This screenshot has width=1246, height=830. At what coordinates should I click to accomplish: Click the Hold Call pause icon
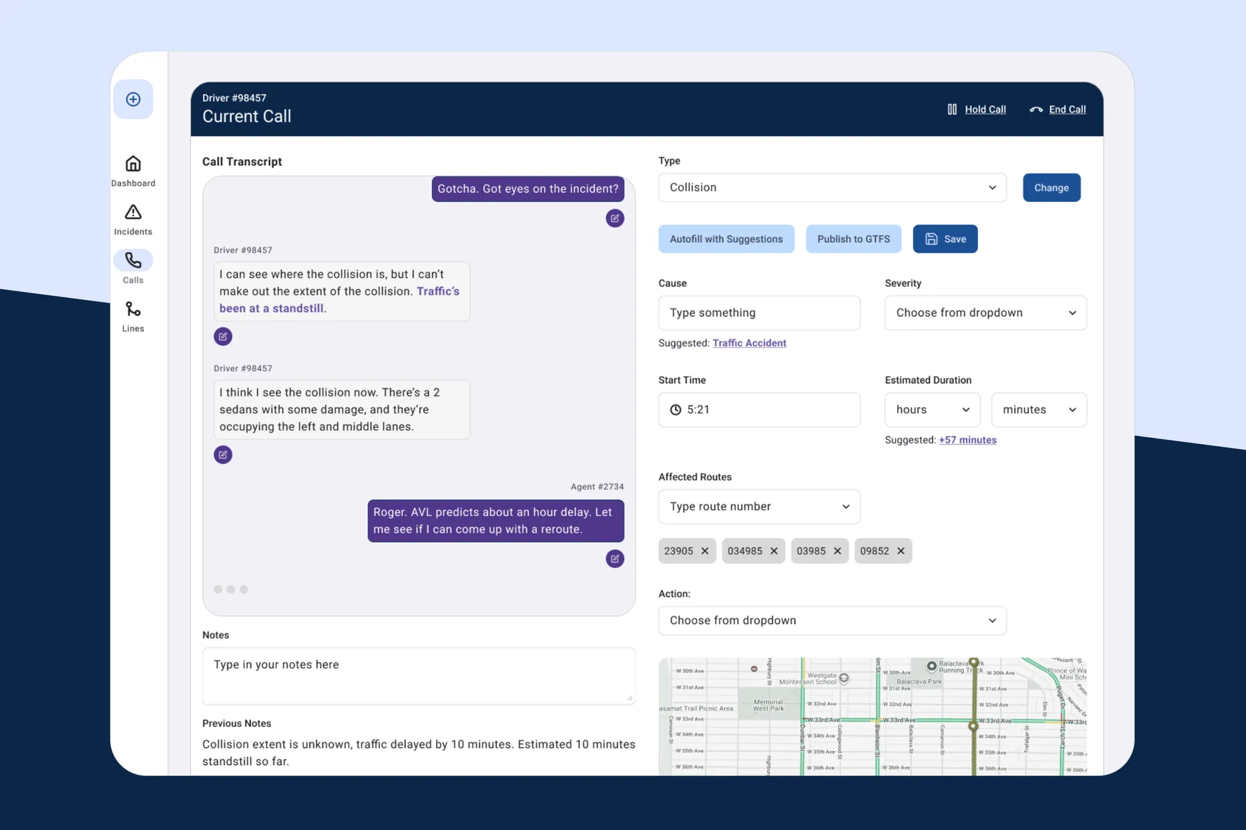[x=952, y=109]
